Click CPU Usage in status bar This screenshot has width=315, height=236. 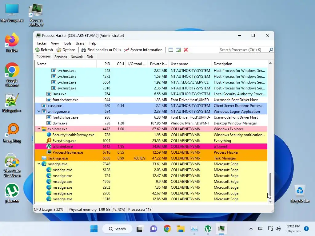point(49,210)
